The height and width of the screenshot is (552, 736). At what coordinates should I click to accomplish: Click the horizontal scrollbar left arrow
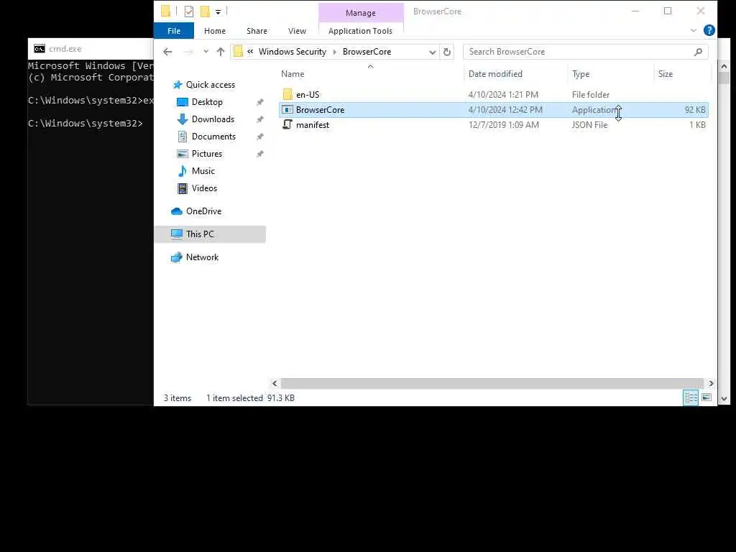(x=275, y=384)
